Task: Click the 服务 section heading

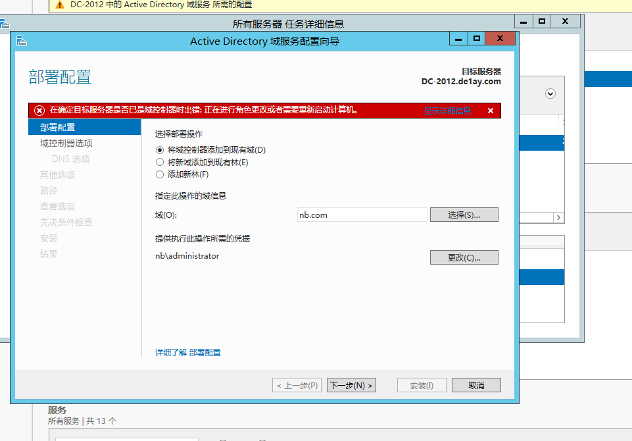Action: pyautogui.click(x=57, y=410)
